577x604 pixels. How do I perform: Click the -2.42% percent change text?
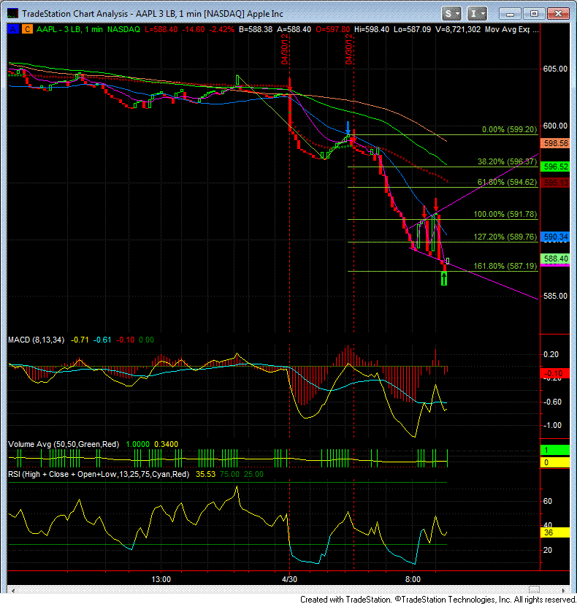[221, 29]
